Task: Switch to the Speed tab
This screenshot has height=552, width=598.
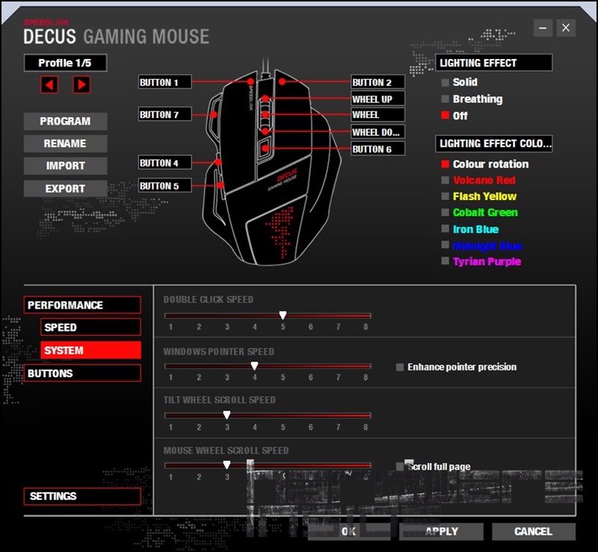Action: (x=90, y=327)
